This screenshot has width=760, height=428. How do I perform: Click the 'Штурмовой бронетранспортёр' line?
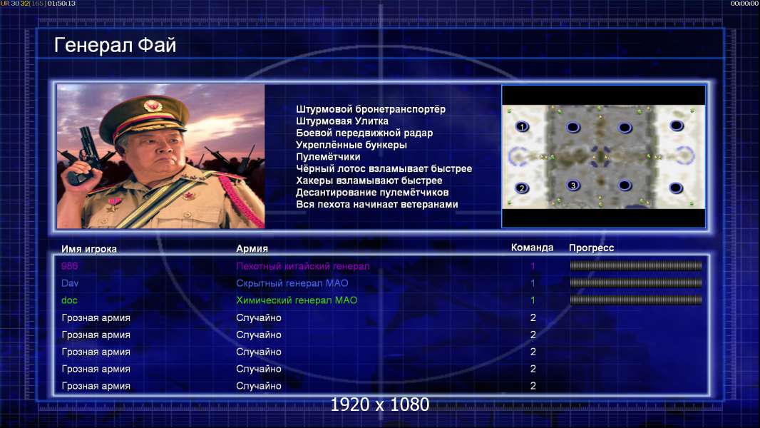point(371,109)
